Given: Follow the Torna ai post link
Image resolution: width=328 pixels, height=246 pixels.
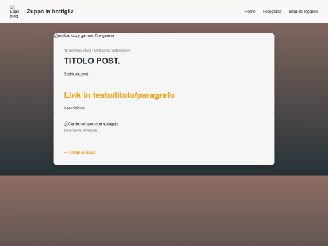Looking at the screenshot, I should point(80,152).
